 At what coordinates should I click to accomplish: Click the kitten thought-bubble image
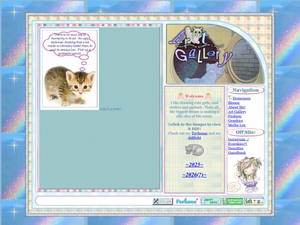coord(69,69)
